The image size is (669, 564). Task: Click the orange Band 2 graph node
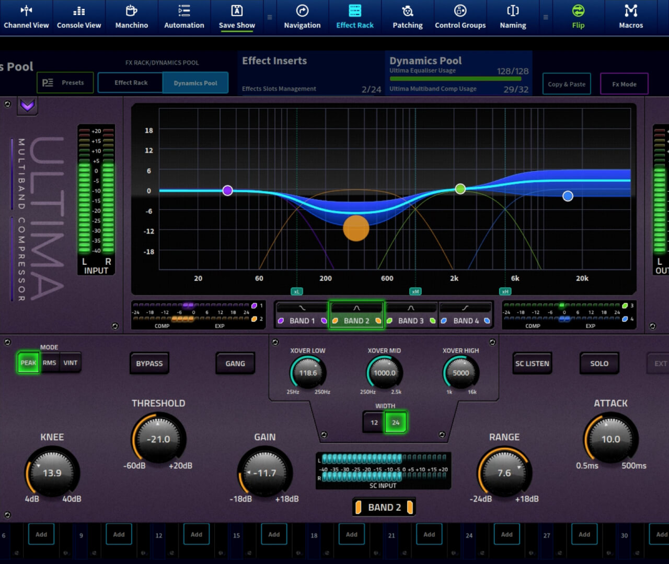tap(356, 228)
